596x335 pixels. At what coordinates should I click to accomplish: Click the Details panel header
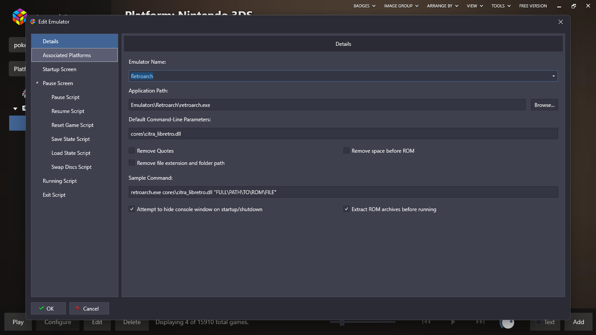point(343,44)
